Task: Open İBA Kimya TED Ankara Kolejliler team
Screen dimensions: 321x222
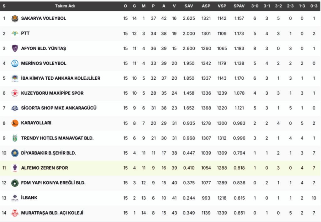Action: (x=61, y=78)
